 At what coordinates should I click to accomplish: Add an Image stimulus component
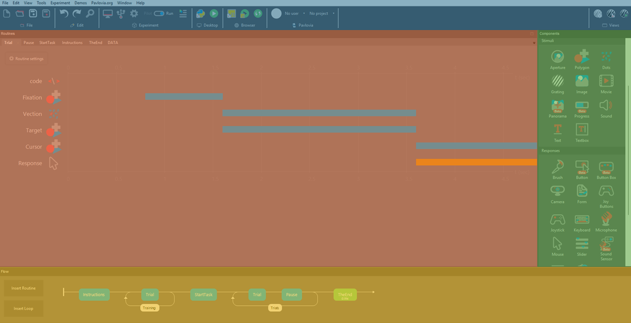point(582,84)
